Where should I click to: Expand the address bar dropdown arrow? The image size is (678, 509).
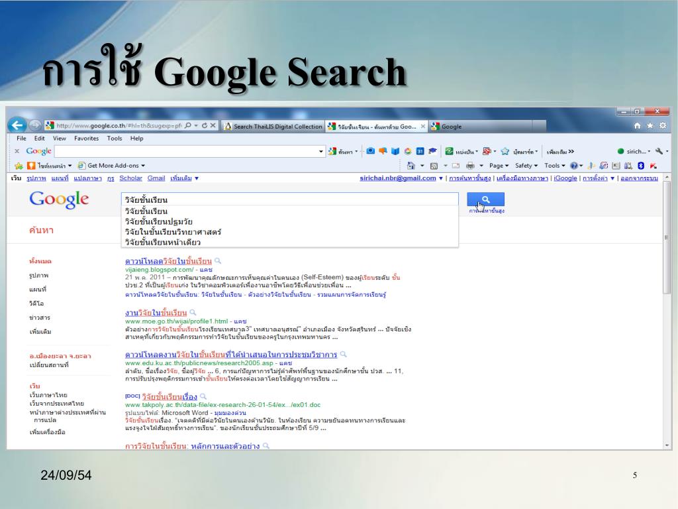pyautogui.click(x=196, y=126)
